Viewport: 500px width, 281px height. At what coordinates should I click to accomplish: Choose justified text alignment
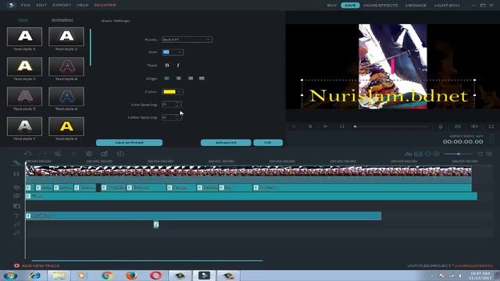(x=202, y=78)
